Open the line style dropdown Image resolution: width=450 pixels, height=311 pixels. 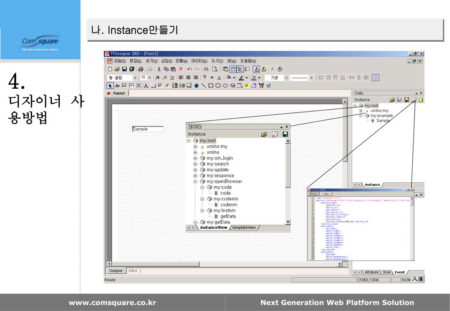tap(311, 78)
